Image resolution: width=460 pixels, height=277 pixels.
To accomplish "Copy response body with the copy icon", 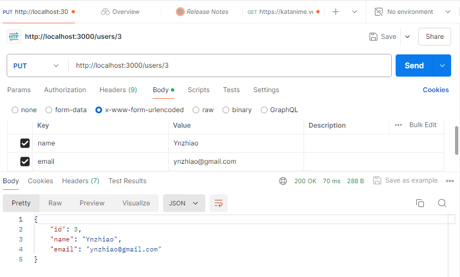I will tap(420, 203).
